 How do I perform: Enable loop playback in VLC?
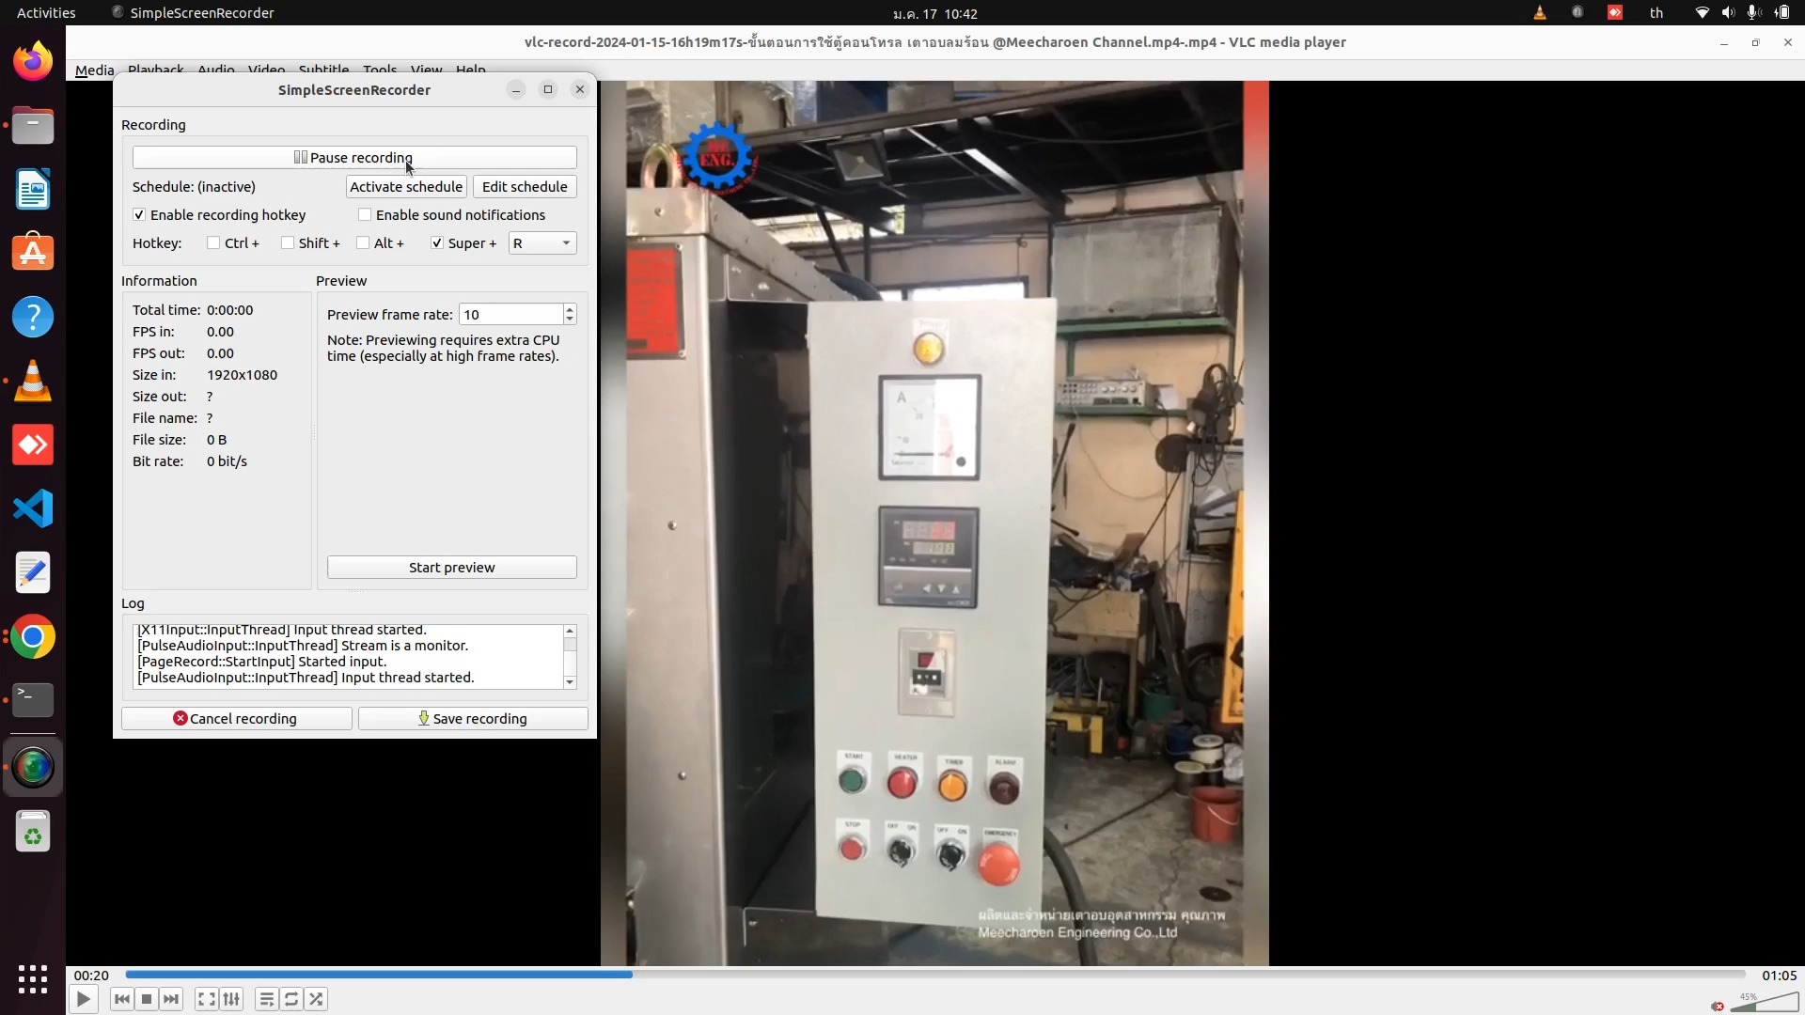[x=291, y=998]
